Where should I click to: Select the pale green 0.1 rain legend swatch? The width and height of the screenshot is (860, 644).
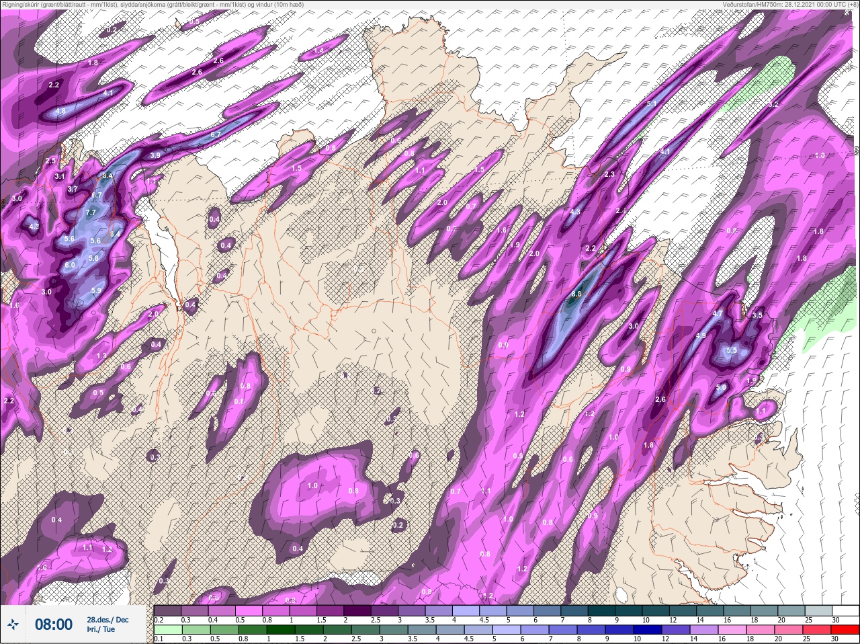(x=167, y=629)
